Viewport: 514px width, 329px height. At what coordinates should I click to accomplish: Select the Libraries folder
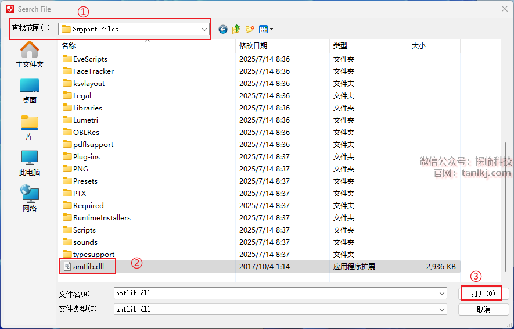88,108
